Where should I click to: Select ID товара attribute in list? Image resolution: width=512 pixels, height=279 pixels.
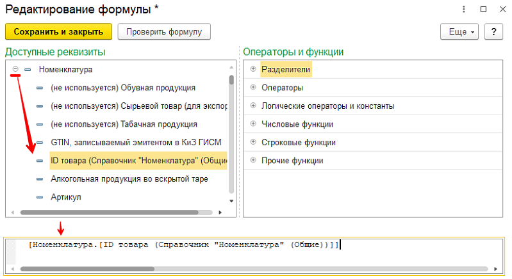pos(138,161)
